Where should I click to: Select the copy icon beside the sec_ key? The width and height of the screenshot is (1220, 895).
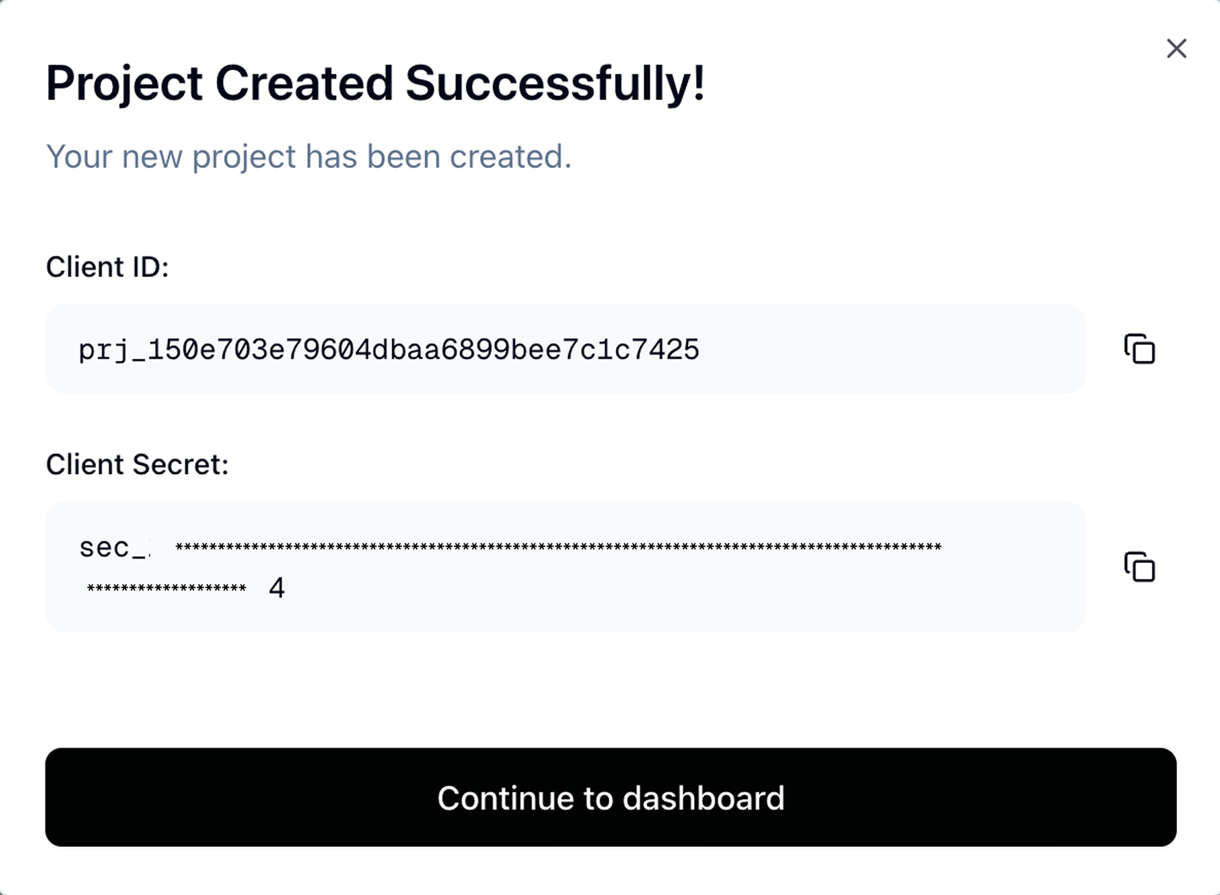(x=1139, y=566)
